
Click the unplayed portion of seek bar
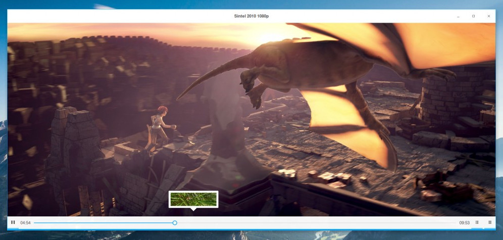316,223
